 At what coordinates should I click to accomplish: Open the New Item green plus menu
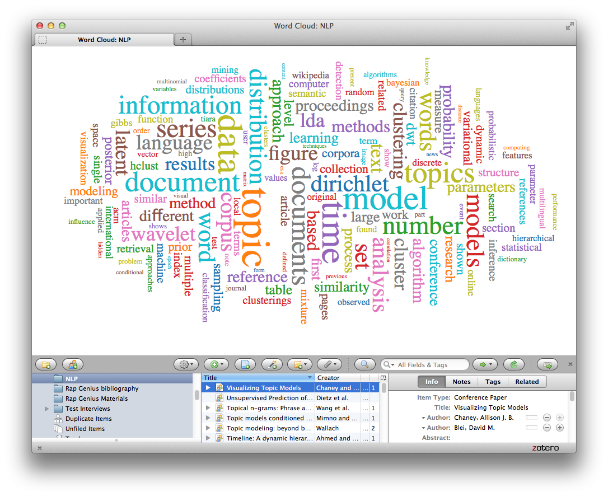pos(216,364)
